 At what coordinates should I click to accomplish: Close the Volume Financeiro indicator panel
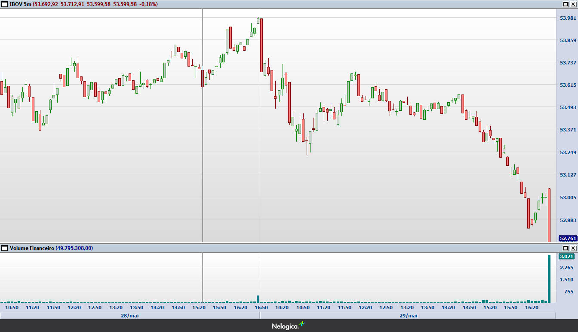(x=573, y=248)
